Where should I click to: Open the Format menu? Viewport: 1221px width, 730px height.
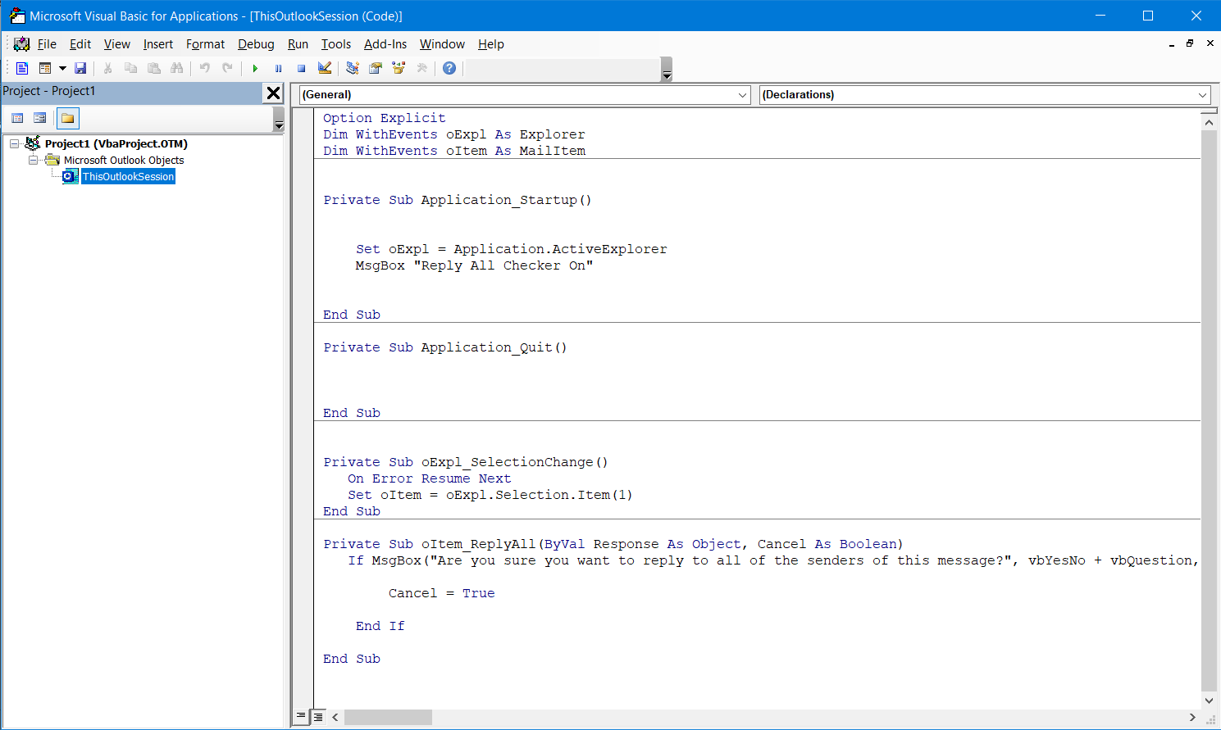(x=205, y=44)
